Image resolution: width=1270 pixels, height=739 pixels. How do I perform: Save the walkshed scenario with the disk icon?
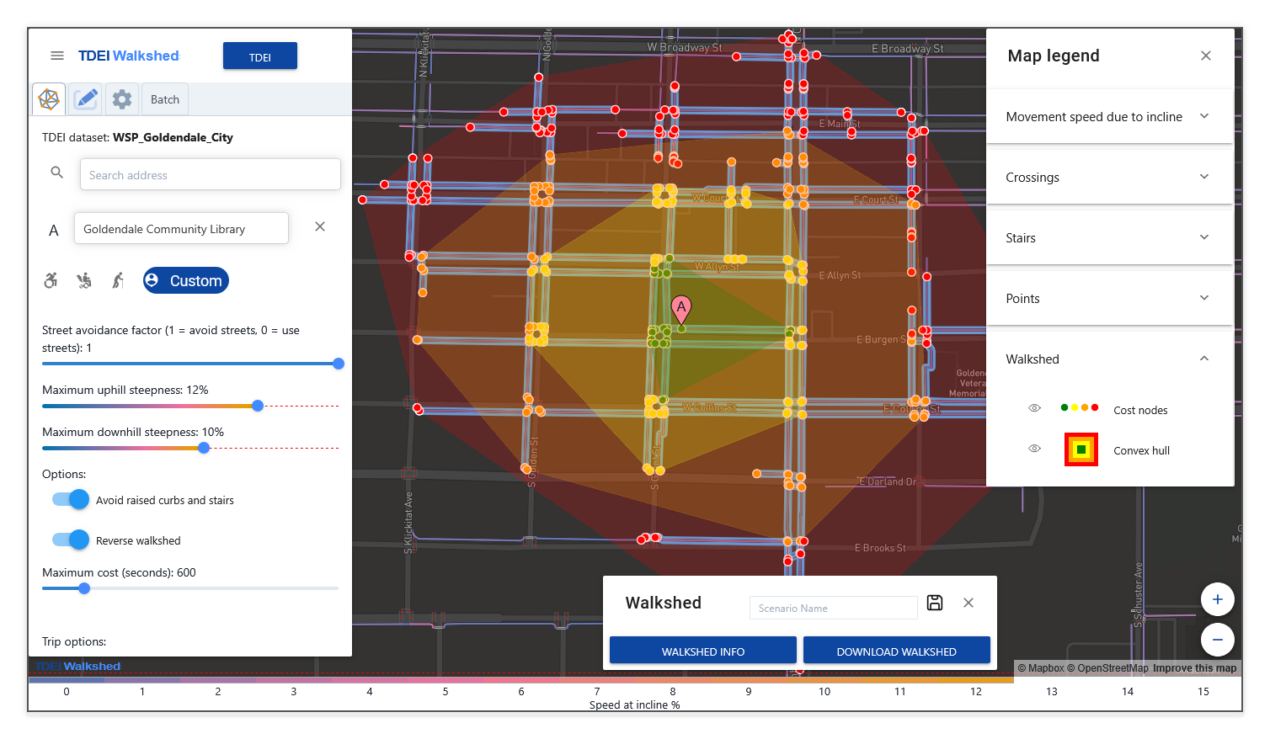click(x=935, y=603)
